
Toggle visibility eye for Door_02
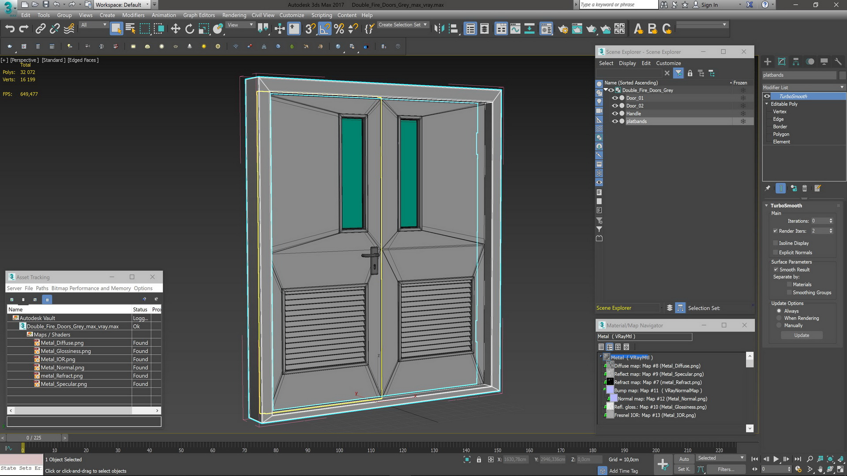pos(615,106)
